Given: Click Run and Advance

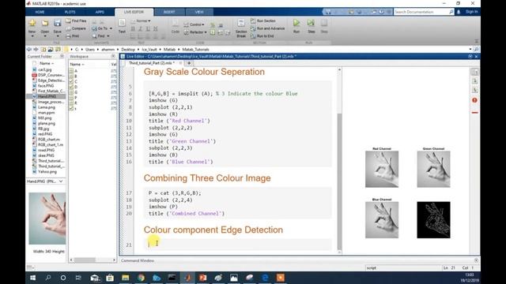Looking at the screenshot, I should pyautogui.click(x=268, y=28).
